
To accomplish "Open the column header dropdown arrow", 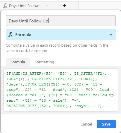I will pyautogui.click(x=47, y=6).
